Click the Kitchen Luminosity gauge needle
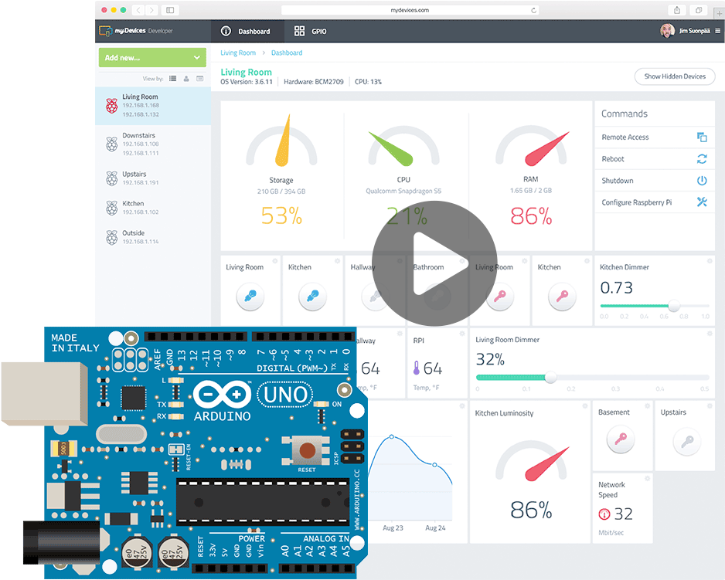Viewport: 725px width, 580px height. [547, 463]
